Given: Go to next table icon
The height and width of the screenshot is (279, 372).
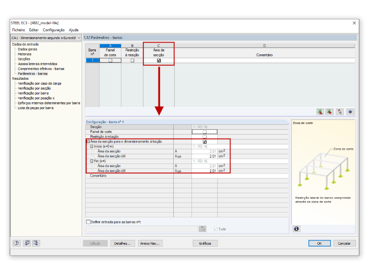Looking at the screenshot, I should click(x=36, y=243).
